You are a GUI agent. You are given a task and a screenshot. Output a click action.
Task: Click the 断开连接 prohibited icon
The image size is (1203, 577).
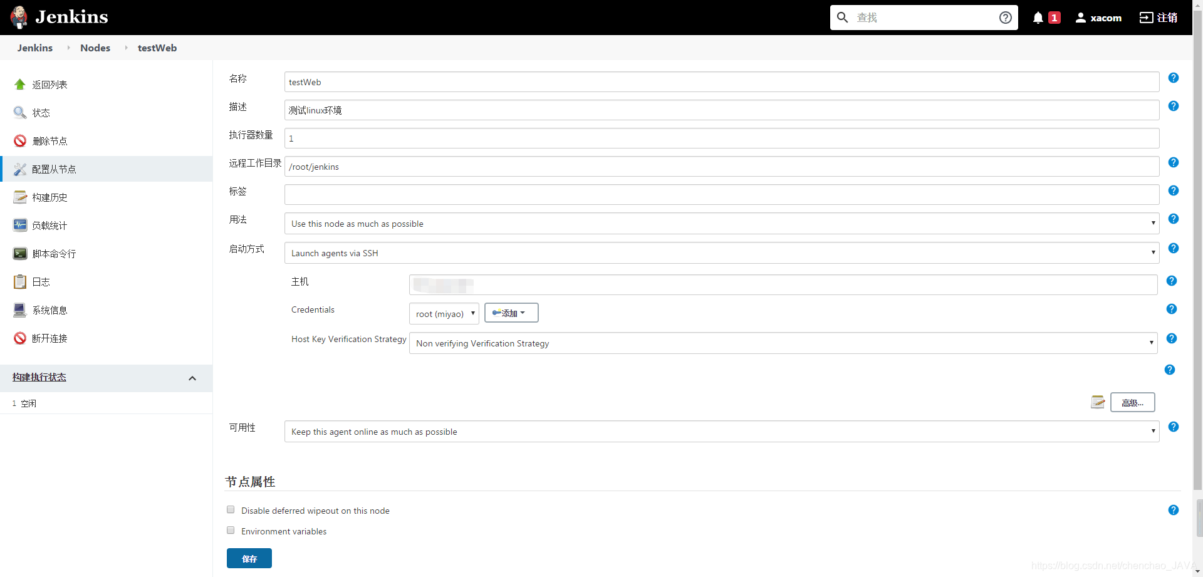(20, 338)
